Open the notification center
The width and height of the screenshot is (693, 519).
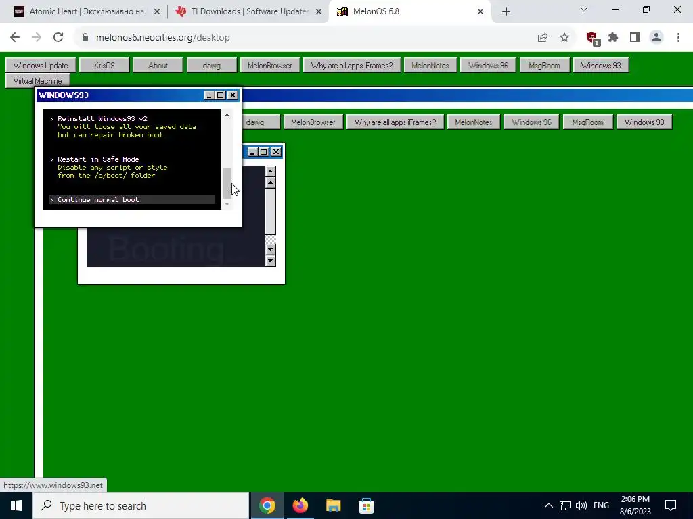coord(671,505)
